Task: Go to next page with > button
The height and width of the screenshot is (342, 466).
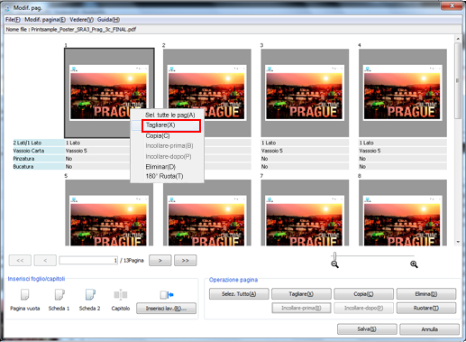Action: 160,261
